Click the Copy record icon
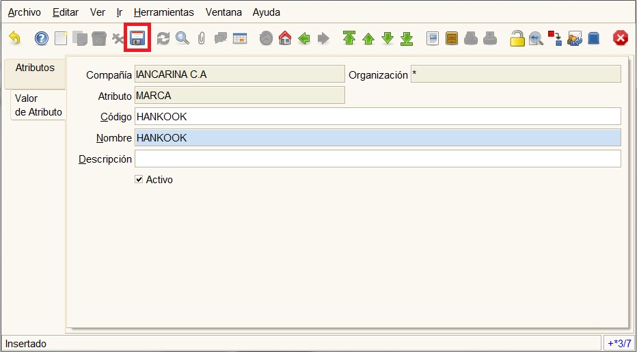This screenshot has height=352, width=637. [x=80, y=38]
